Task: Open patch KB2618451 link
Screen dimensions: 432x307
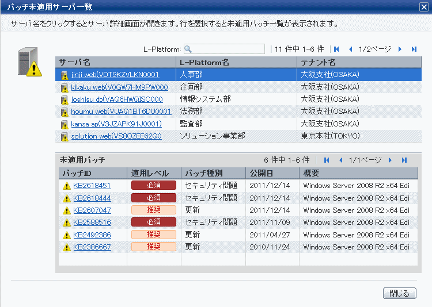Action: (92, 186)
